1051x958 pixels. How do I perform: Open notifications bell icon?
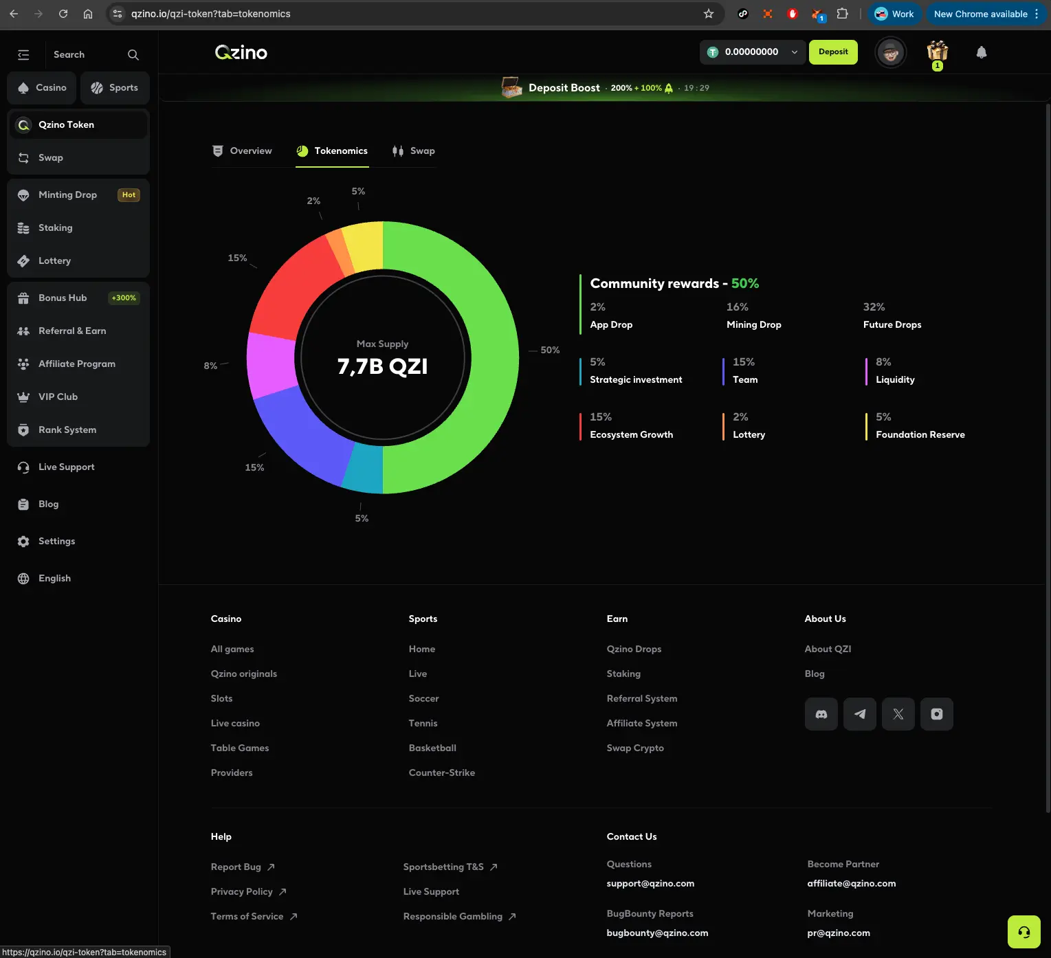pyautogui.click(x=982, y=52)
